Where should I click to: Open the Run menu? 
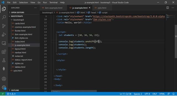(x=45, y=2)
